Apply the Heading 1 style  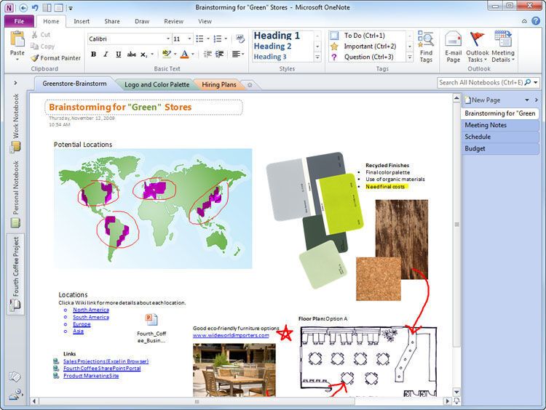coord(277,36)
